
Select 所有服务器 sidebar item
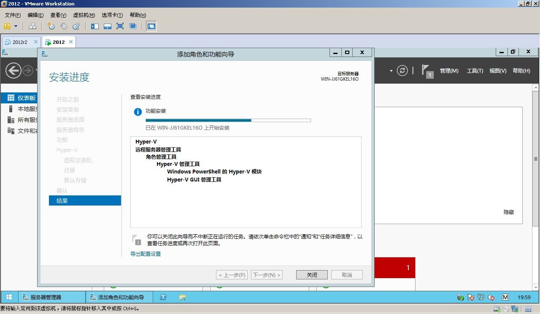[19, 120]
